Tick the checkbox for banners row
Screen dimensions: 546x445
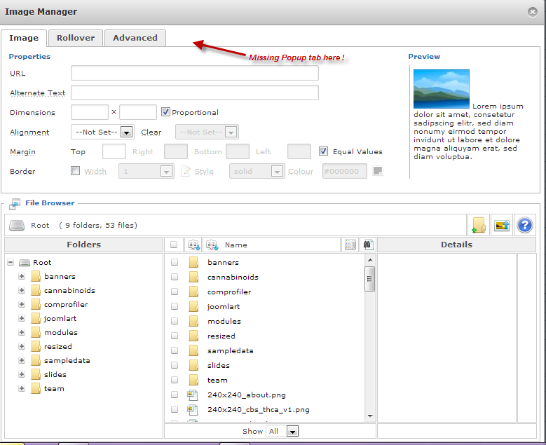tap(175, 262)
